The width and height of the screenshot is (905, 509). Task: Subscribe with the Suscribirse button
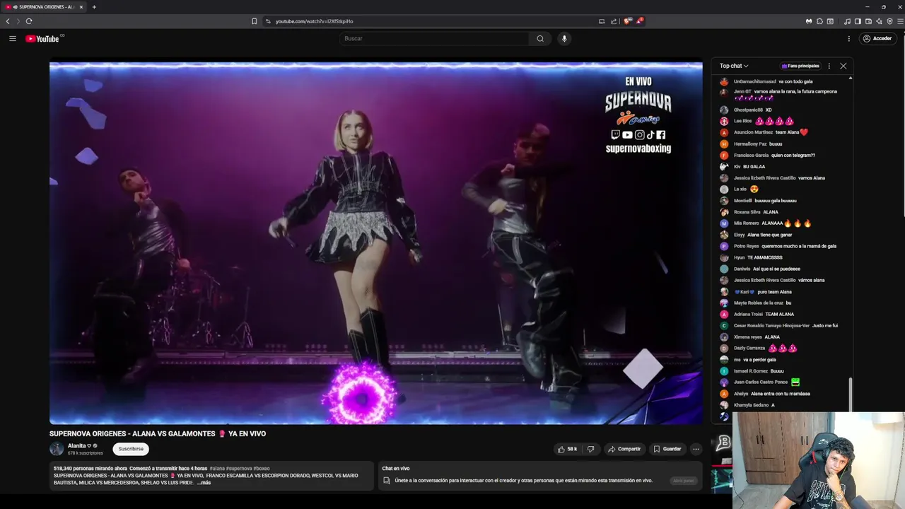click(x=131, y=449)
